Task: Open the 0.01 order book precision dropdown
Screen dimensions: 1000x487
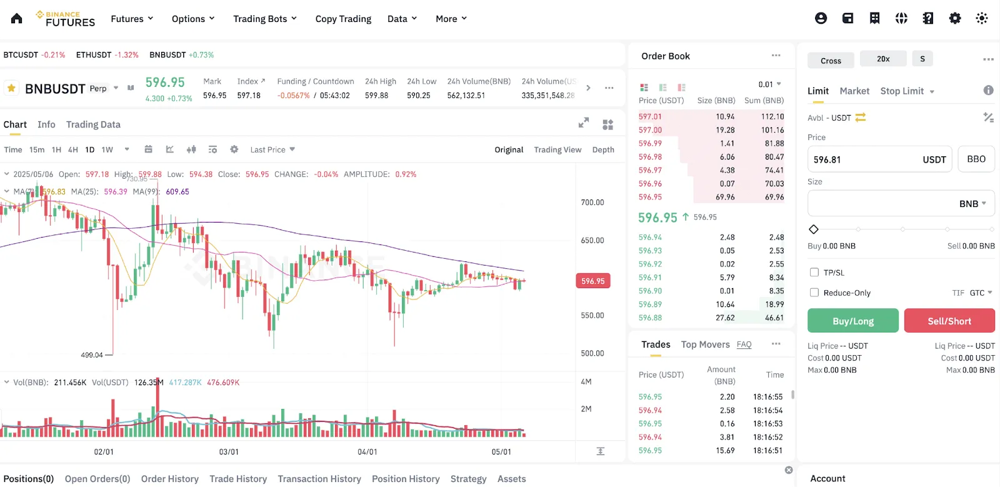Action: click(x=770, y=84)
